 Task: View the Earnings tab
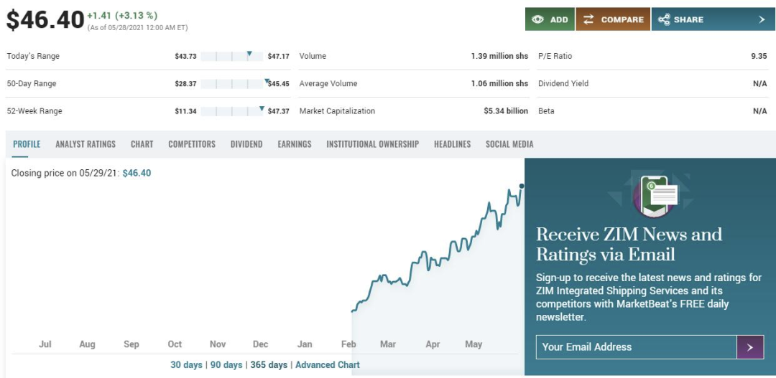click(295, 144)
